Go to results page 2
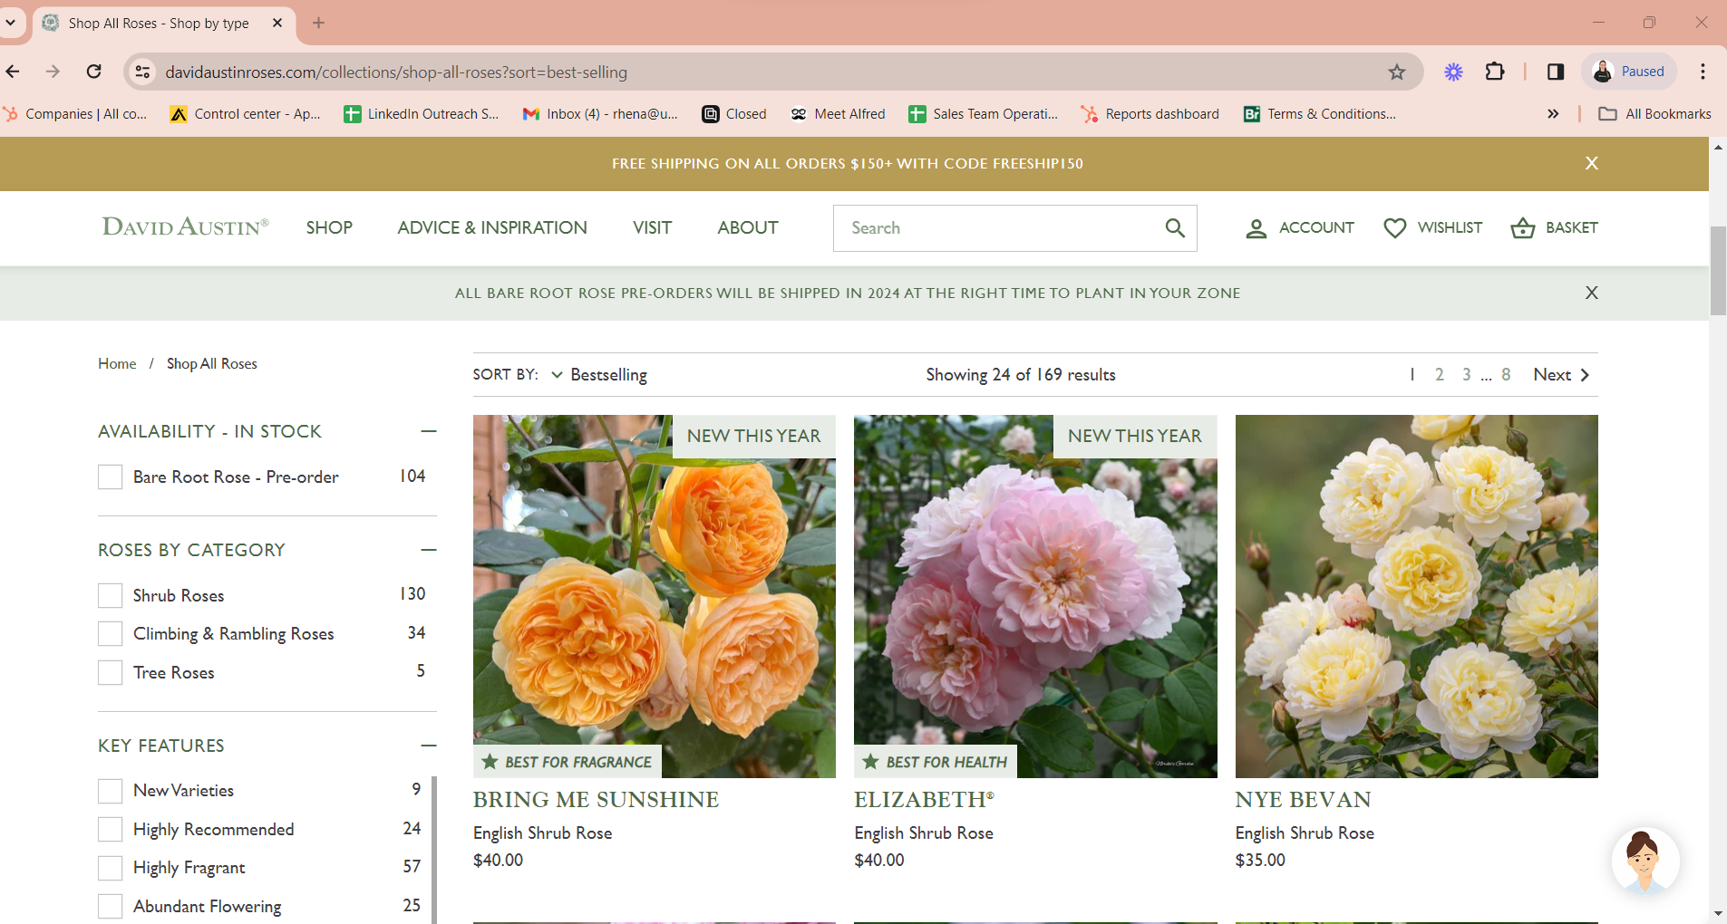The height and width of the screenshot is (924, 1727). coord(1440,375)
